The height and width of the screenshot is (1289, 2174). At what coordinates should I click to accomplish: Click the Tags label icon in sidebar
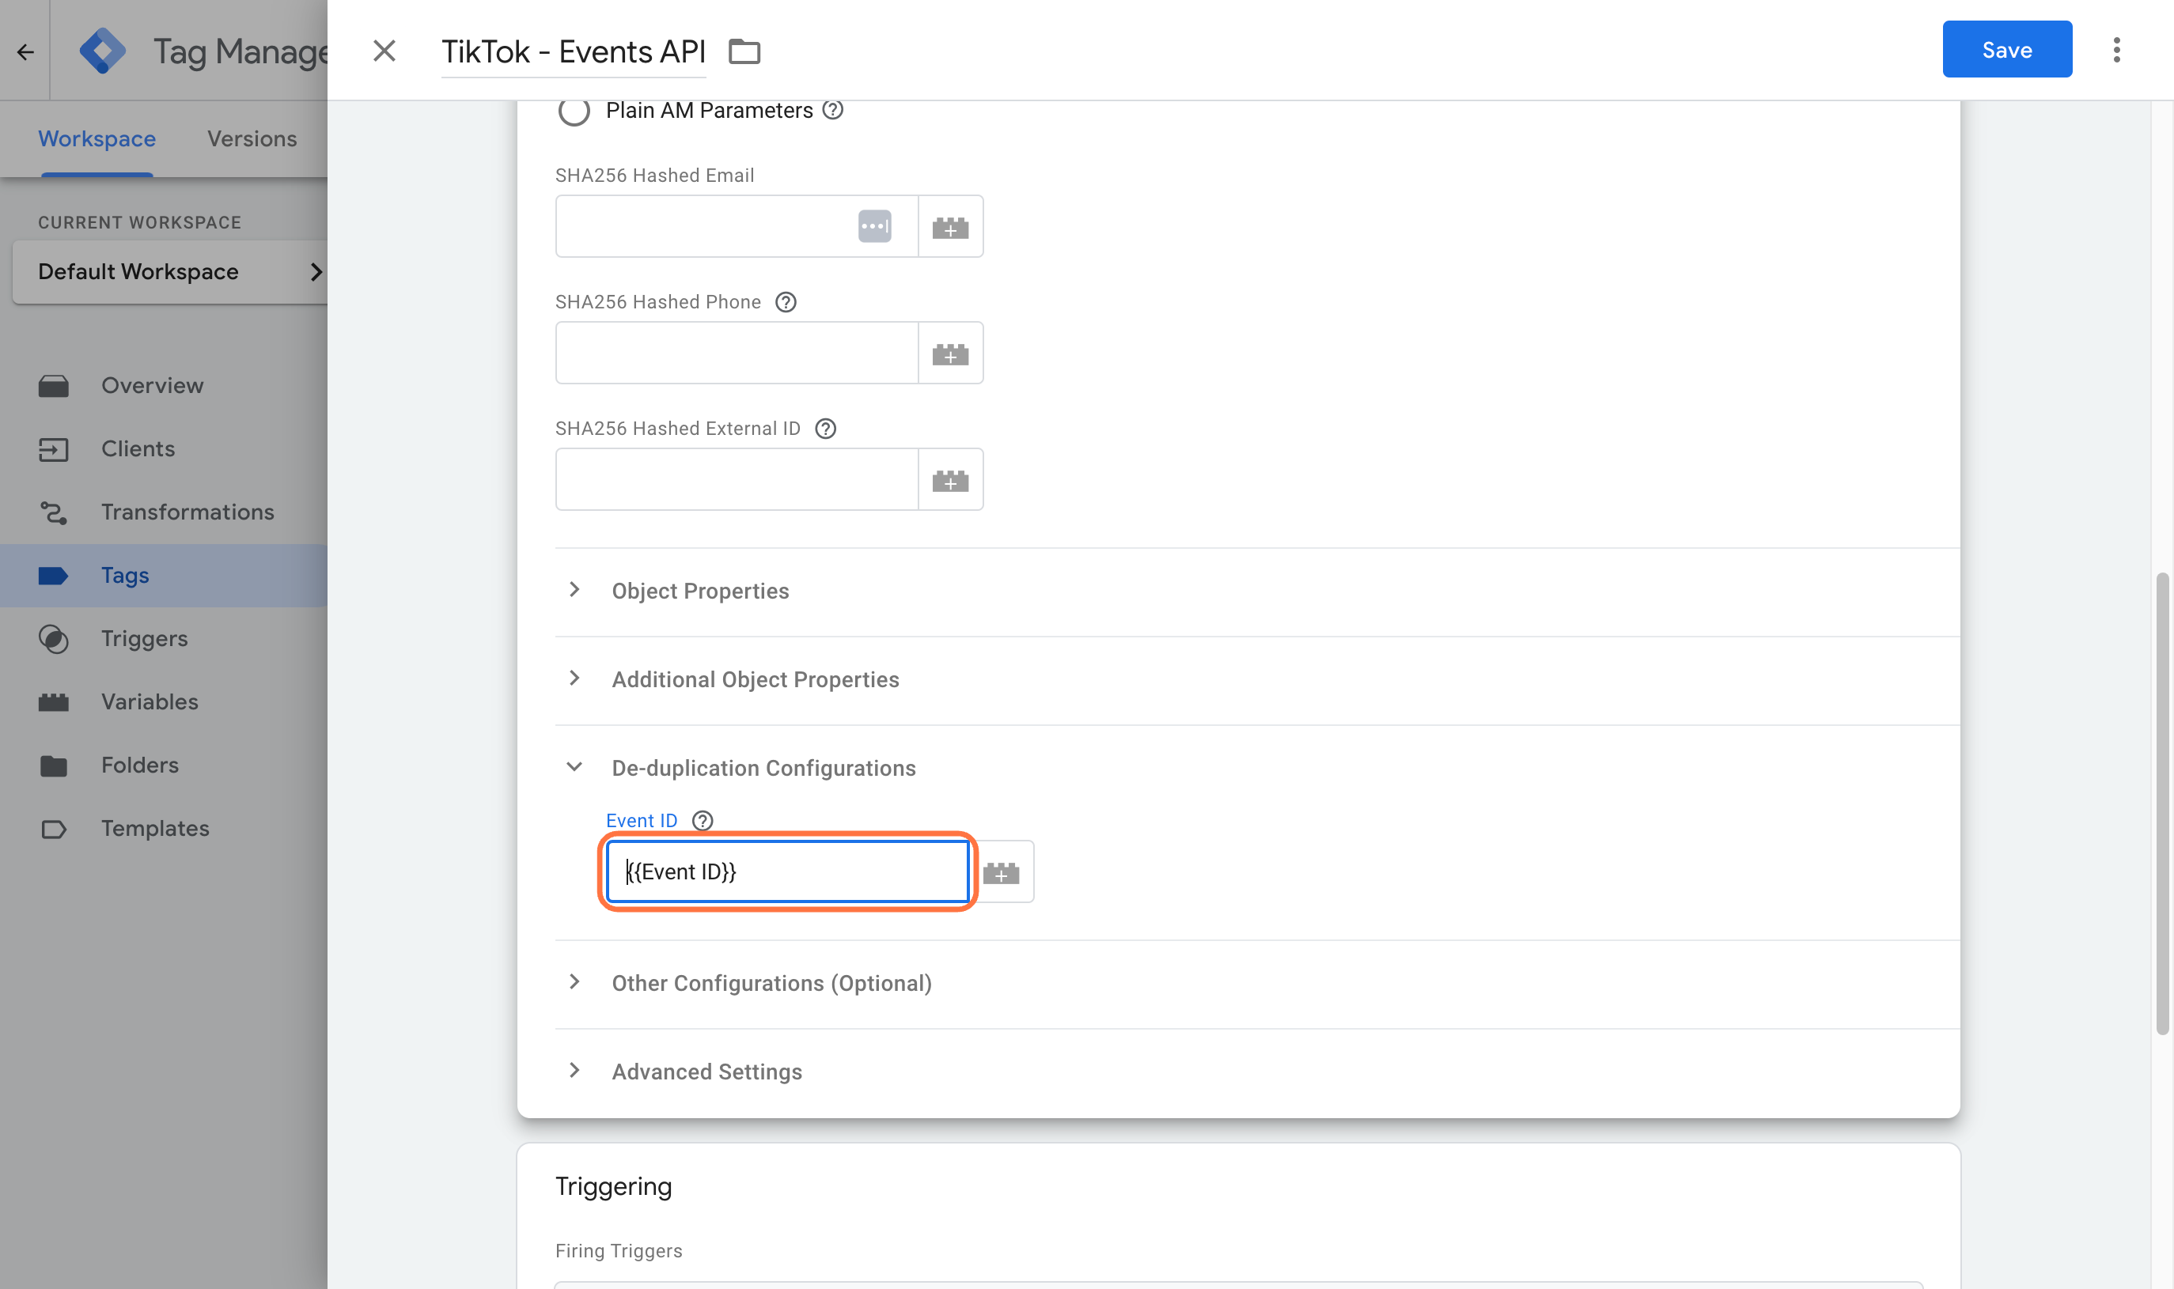click(53, 575)
